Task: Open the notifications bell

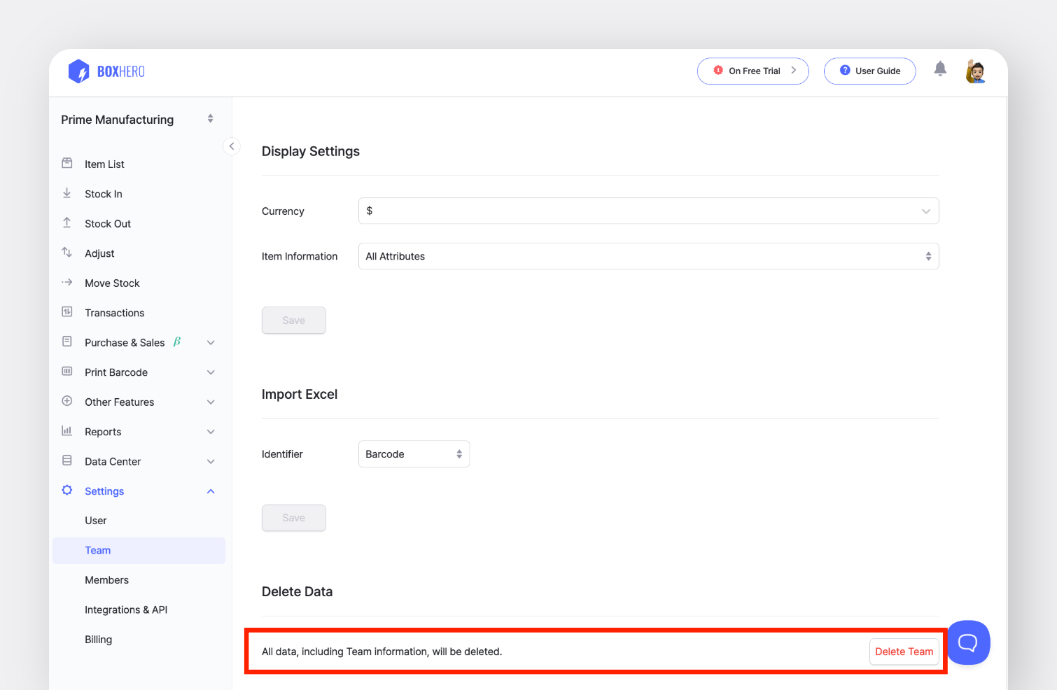Action: pyautogui.click(x=940, y=69)
